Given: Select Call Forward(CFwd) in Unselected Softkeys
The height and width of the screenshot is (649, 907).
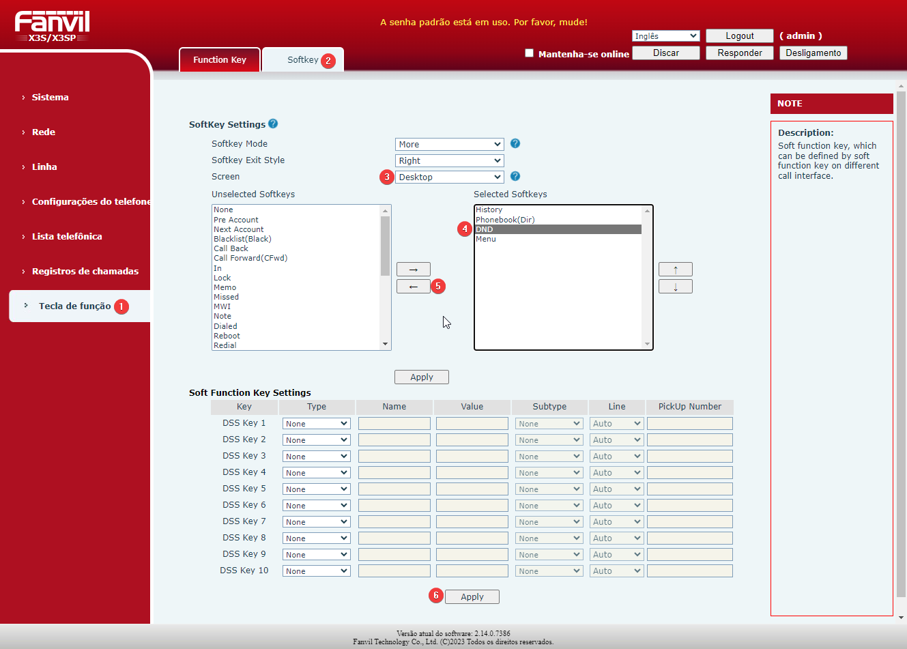Looking at the screenshot, I should click(250, 258).
